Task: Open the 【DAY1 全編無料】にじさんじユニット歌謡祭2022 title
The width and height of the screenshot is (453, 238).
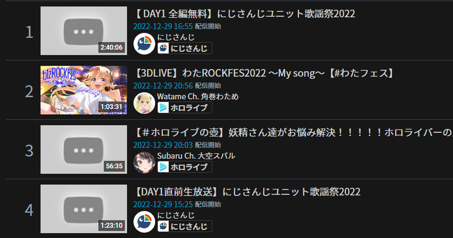Action: 245,13
